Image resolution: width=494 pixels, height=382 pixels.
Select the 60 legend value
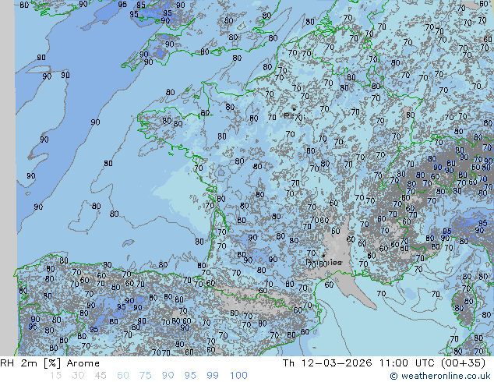click(x=123, y=376)
